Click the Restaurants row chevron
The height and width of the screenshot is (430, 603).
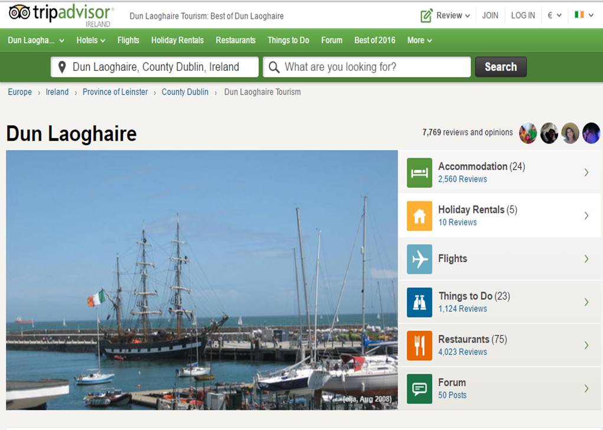point(586,345)
